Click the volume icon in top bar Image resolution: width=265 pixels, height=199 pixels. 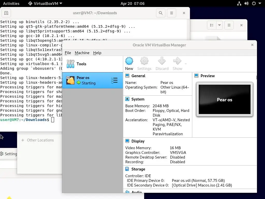[x=246, y=3]
